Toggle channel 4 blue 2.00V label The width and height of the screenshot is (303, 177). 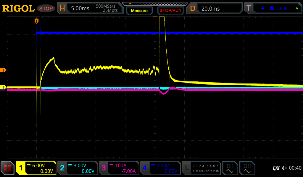click(x=160, y=168)
